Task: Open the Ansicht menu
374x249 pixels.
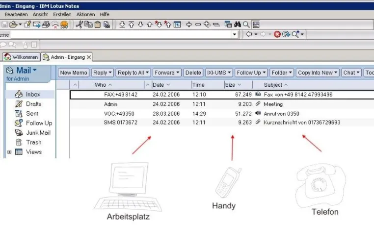Action: 40,15
